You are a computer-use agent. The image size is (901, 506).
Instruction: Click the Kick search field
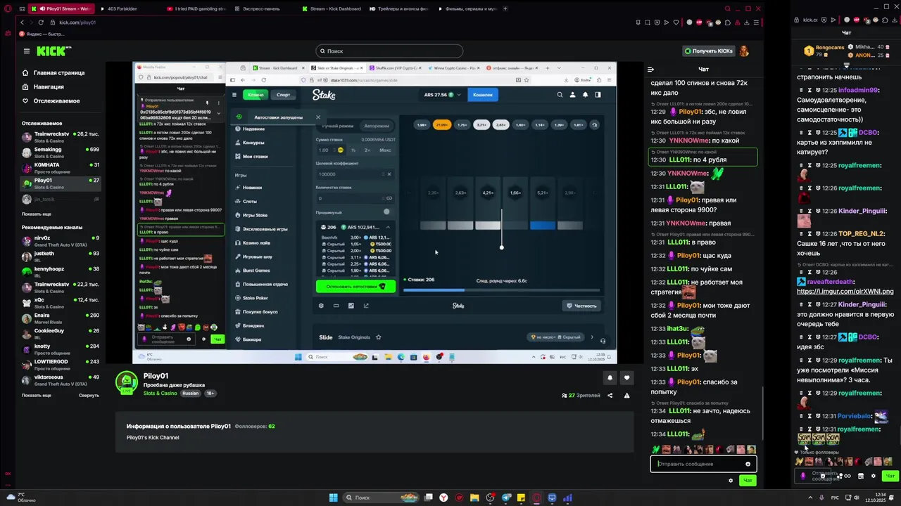[389, 51]
